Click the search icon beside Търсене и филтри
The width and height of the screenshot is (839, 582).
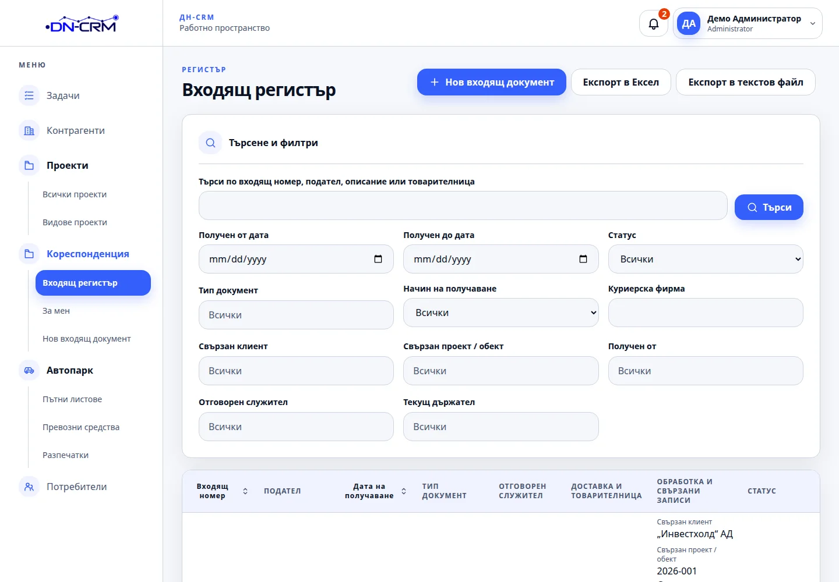coord(210,143)
